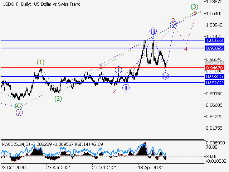The width and height of the screenshot is (229, 172).
Task: Select the red wave 5 label
Action: click(195, 13)
